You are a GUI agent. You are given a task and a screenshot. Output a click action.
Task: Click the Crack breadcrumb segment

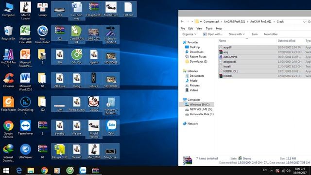coord(280,21)
